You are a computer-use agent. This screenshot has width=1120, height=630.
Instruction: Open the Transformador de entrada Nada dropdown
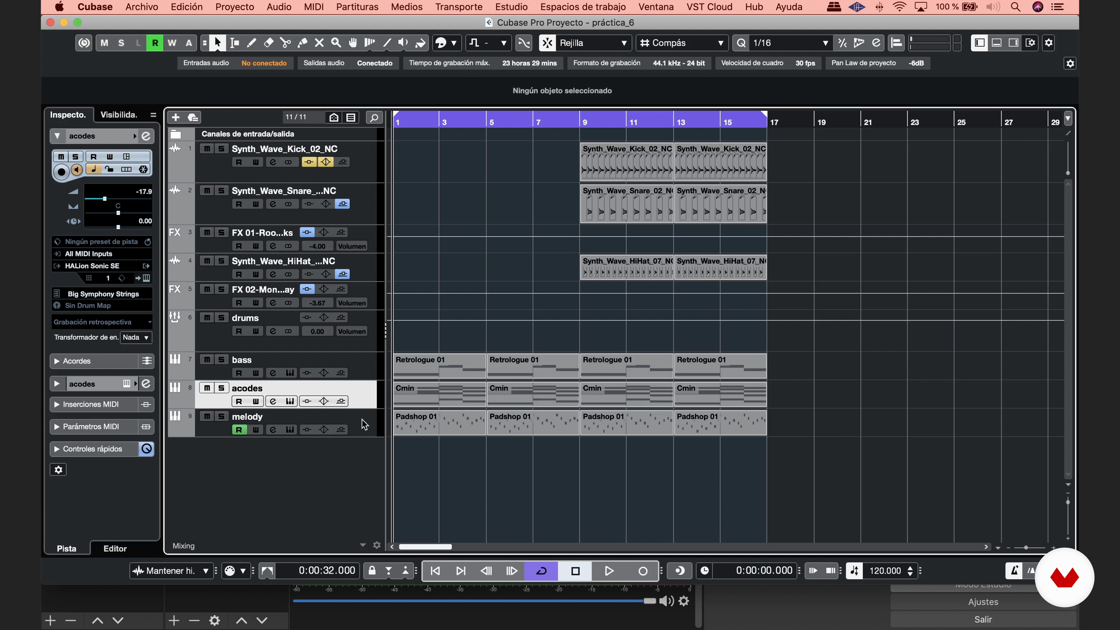[136, 337]
